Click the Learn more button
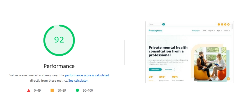Viewport: 247px width, 95px height. pos(169,69)
